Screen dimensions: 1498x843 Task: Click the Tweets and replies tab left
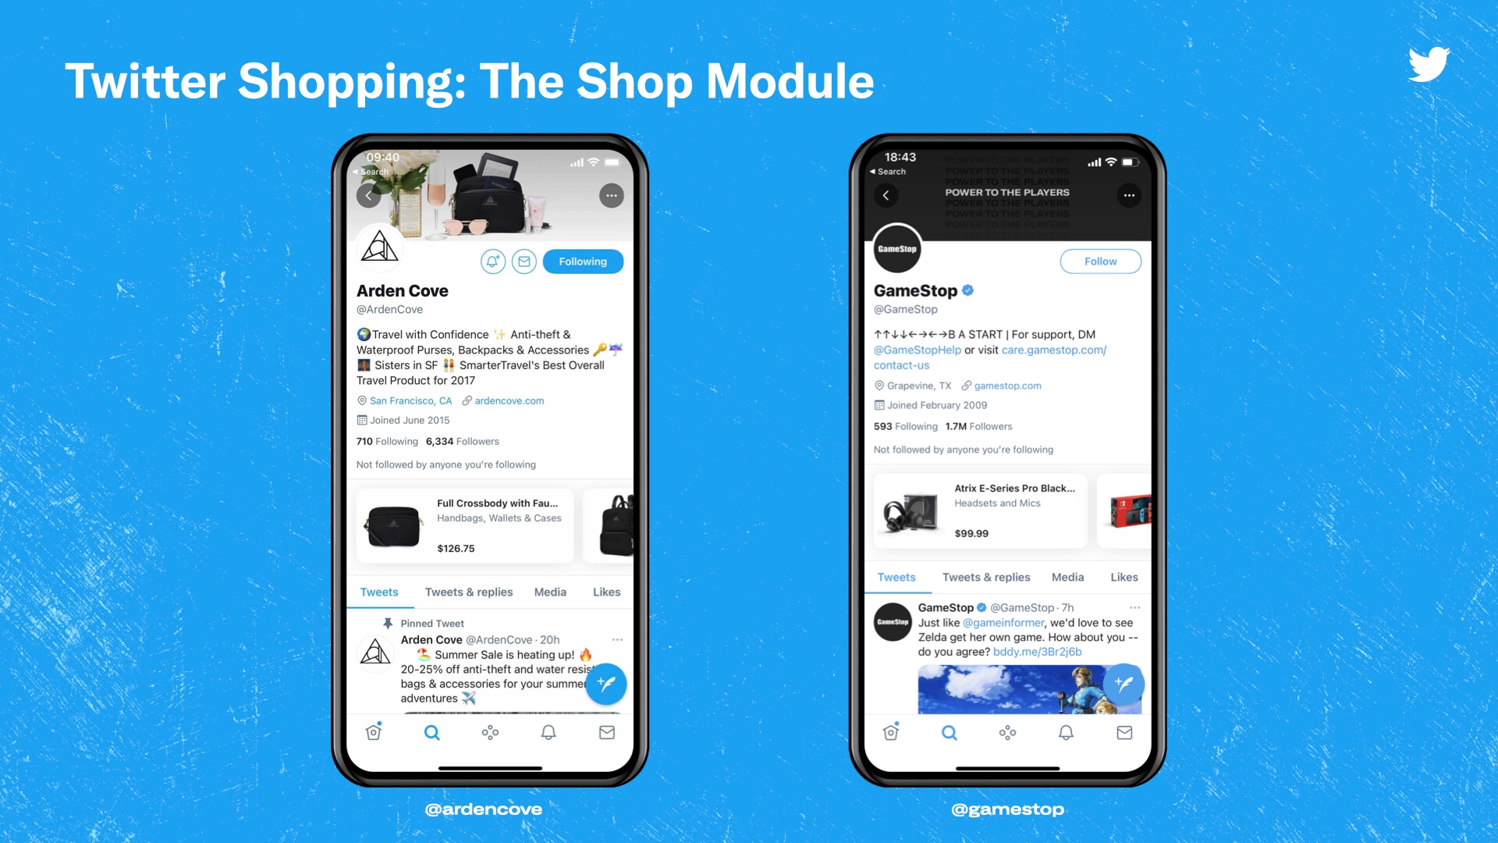(x=468, y=591)
